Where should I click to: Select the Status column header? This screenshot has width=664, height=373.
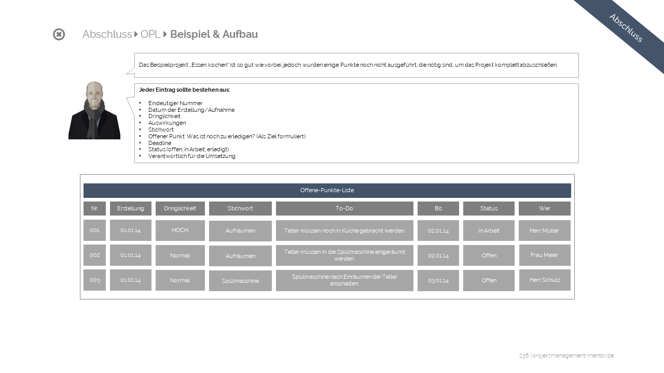(x=489, y=209)
